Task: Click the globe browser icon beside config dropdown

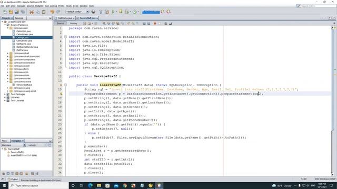Action: pyautogui.click(x=93, y=12)
